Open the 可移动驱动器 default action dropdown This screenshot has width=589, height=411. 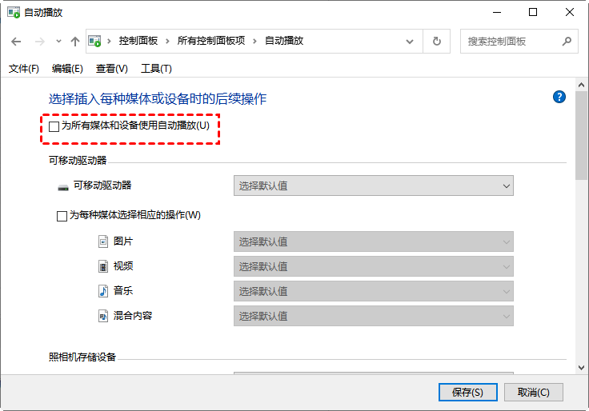tap(373, 186)
